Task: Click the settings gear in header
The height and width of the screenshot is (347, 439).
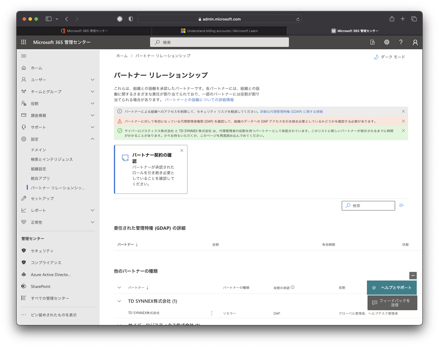Action: coord(387,42)
